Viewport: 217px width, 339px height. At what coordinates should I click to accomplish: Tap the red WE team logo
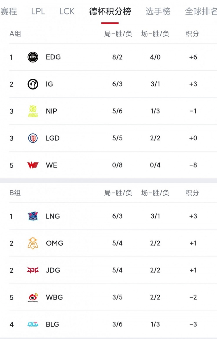33,165
